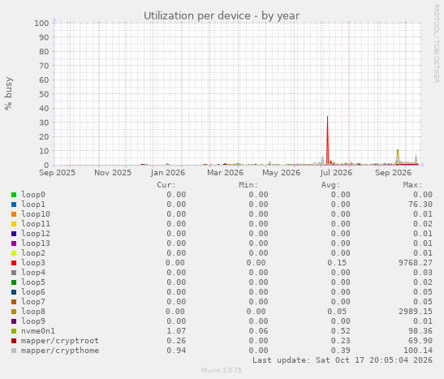Click the mapper/crypthome current value 0.94
Image resolution: width=444 pixels, height=379 pixels.
(x=176, y=350)
